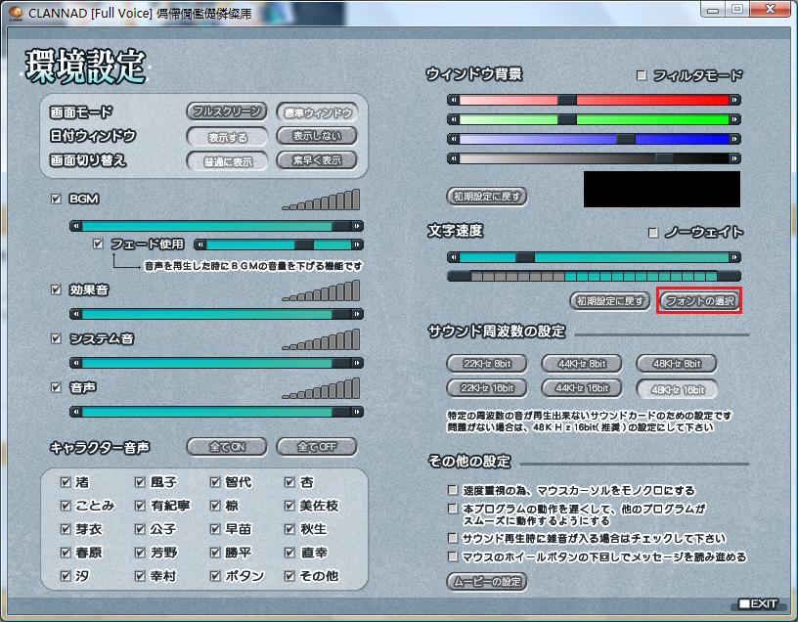Click right arrow of the 効果音 volume slider

click(357, 314)
